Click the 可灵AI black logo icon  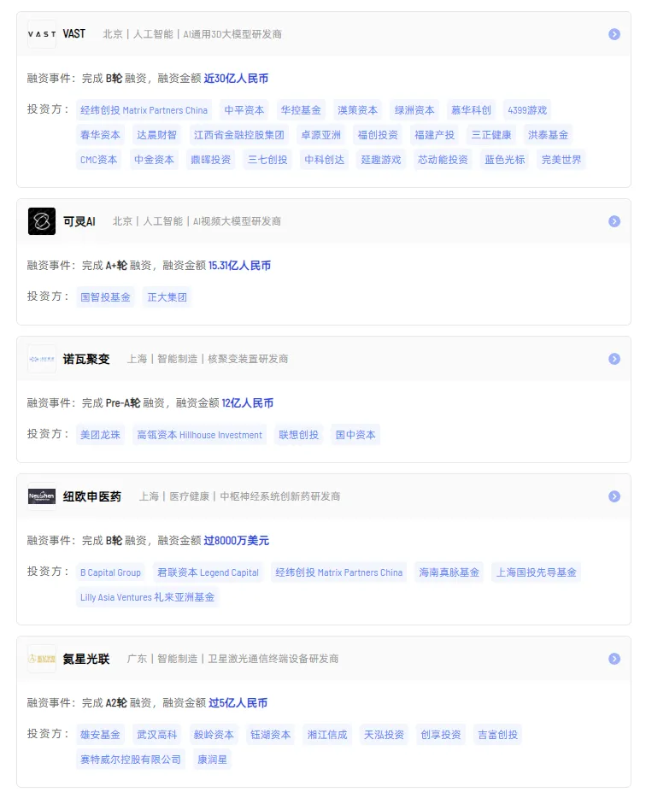tap(42, 221)
